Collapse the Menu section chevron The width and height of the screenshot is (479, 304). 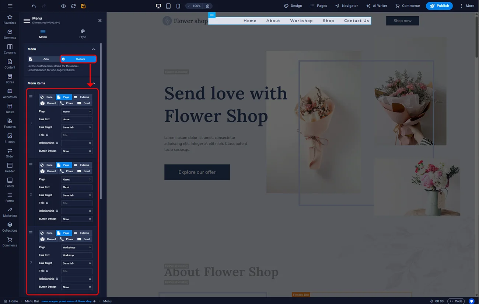click(94, 49)
